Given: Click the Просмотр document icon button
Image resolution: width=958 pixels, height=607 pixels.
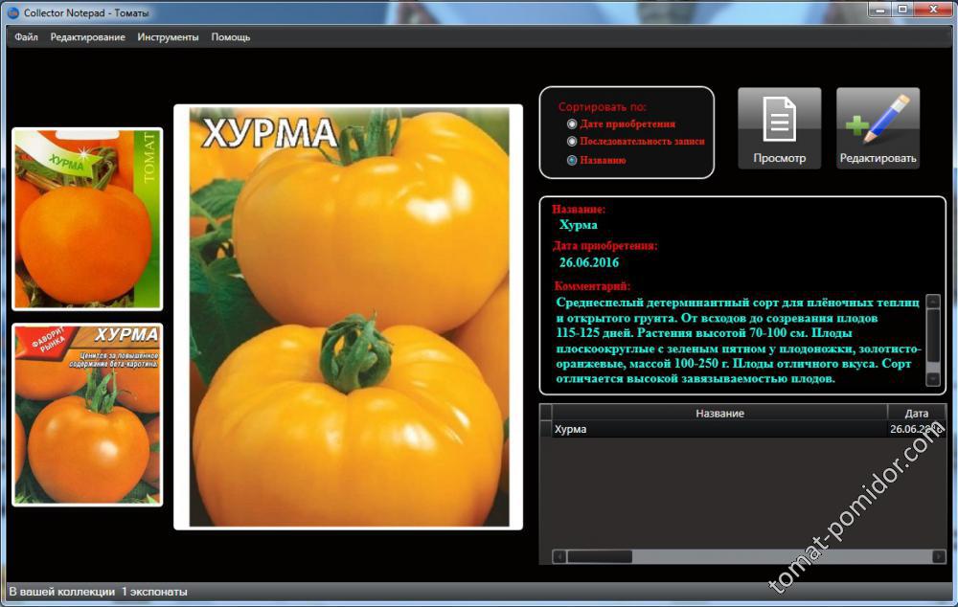Looking at the screenshot, I should [779, 128].
